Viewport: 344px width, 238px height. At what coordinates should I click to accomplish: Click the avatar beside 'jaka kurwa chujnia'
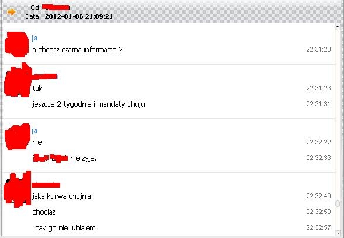18,189
